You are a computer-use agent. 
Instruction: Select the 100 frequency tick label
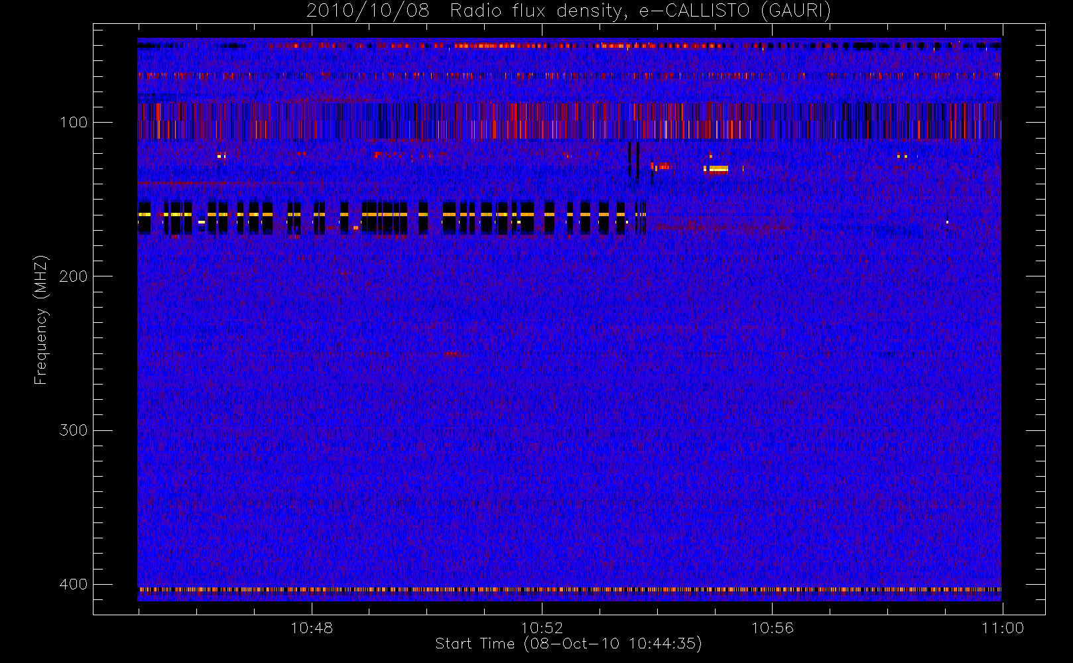(73, 123)
